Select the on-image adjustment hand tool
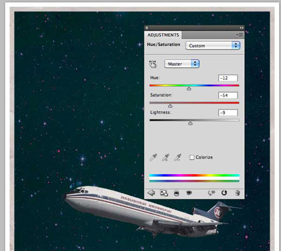 (152, 64)
